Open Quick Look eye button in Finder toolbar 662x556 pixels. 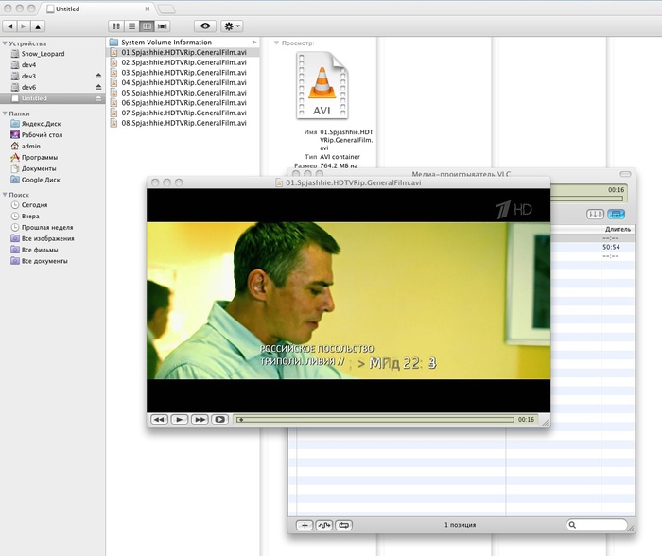(206, 26)
